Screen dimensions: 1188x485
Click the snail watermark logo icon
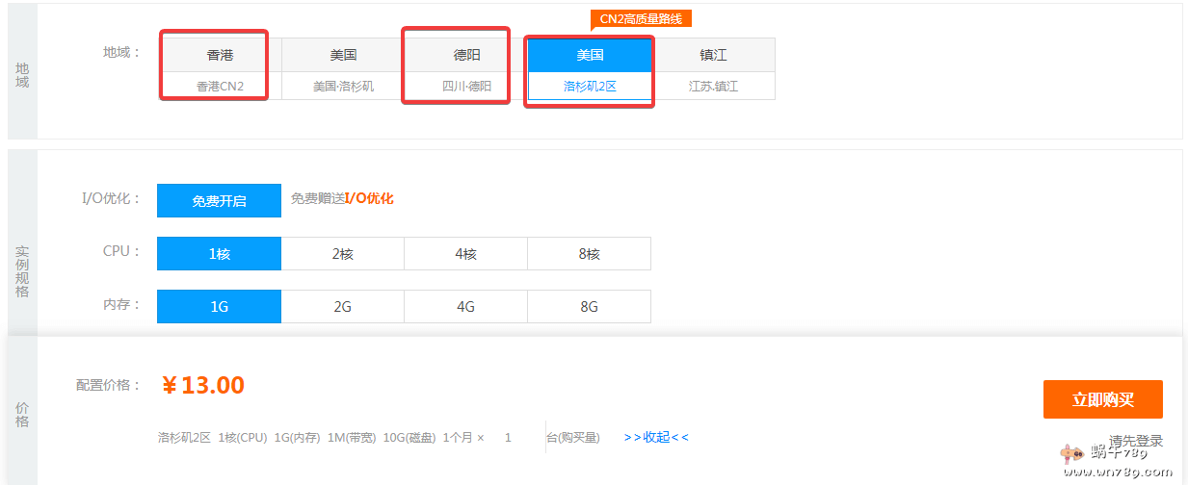tap(1070, 454)
